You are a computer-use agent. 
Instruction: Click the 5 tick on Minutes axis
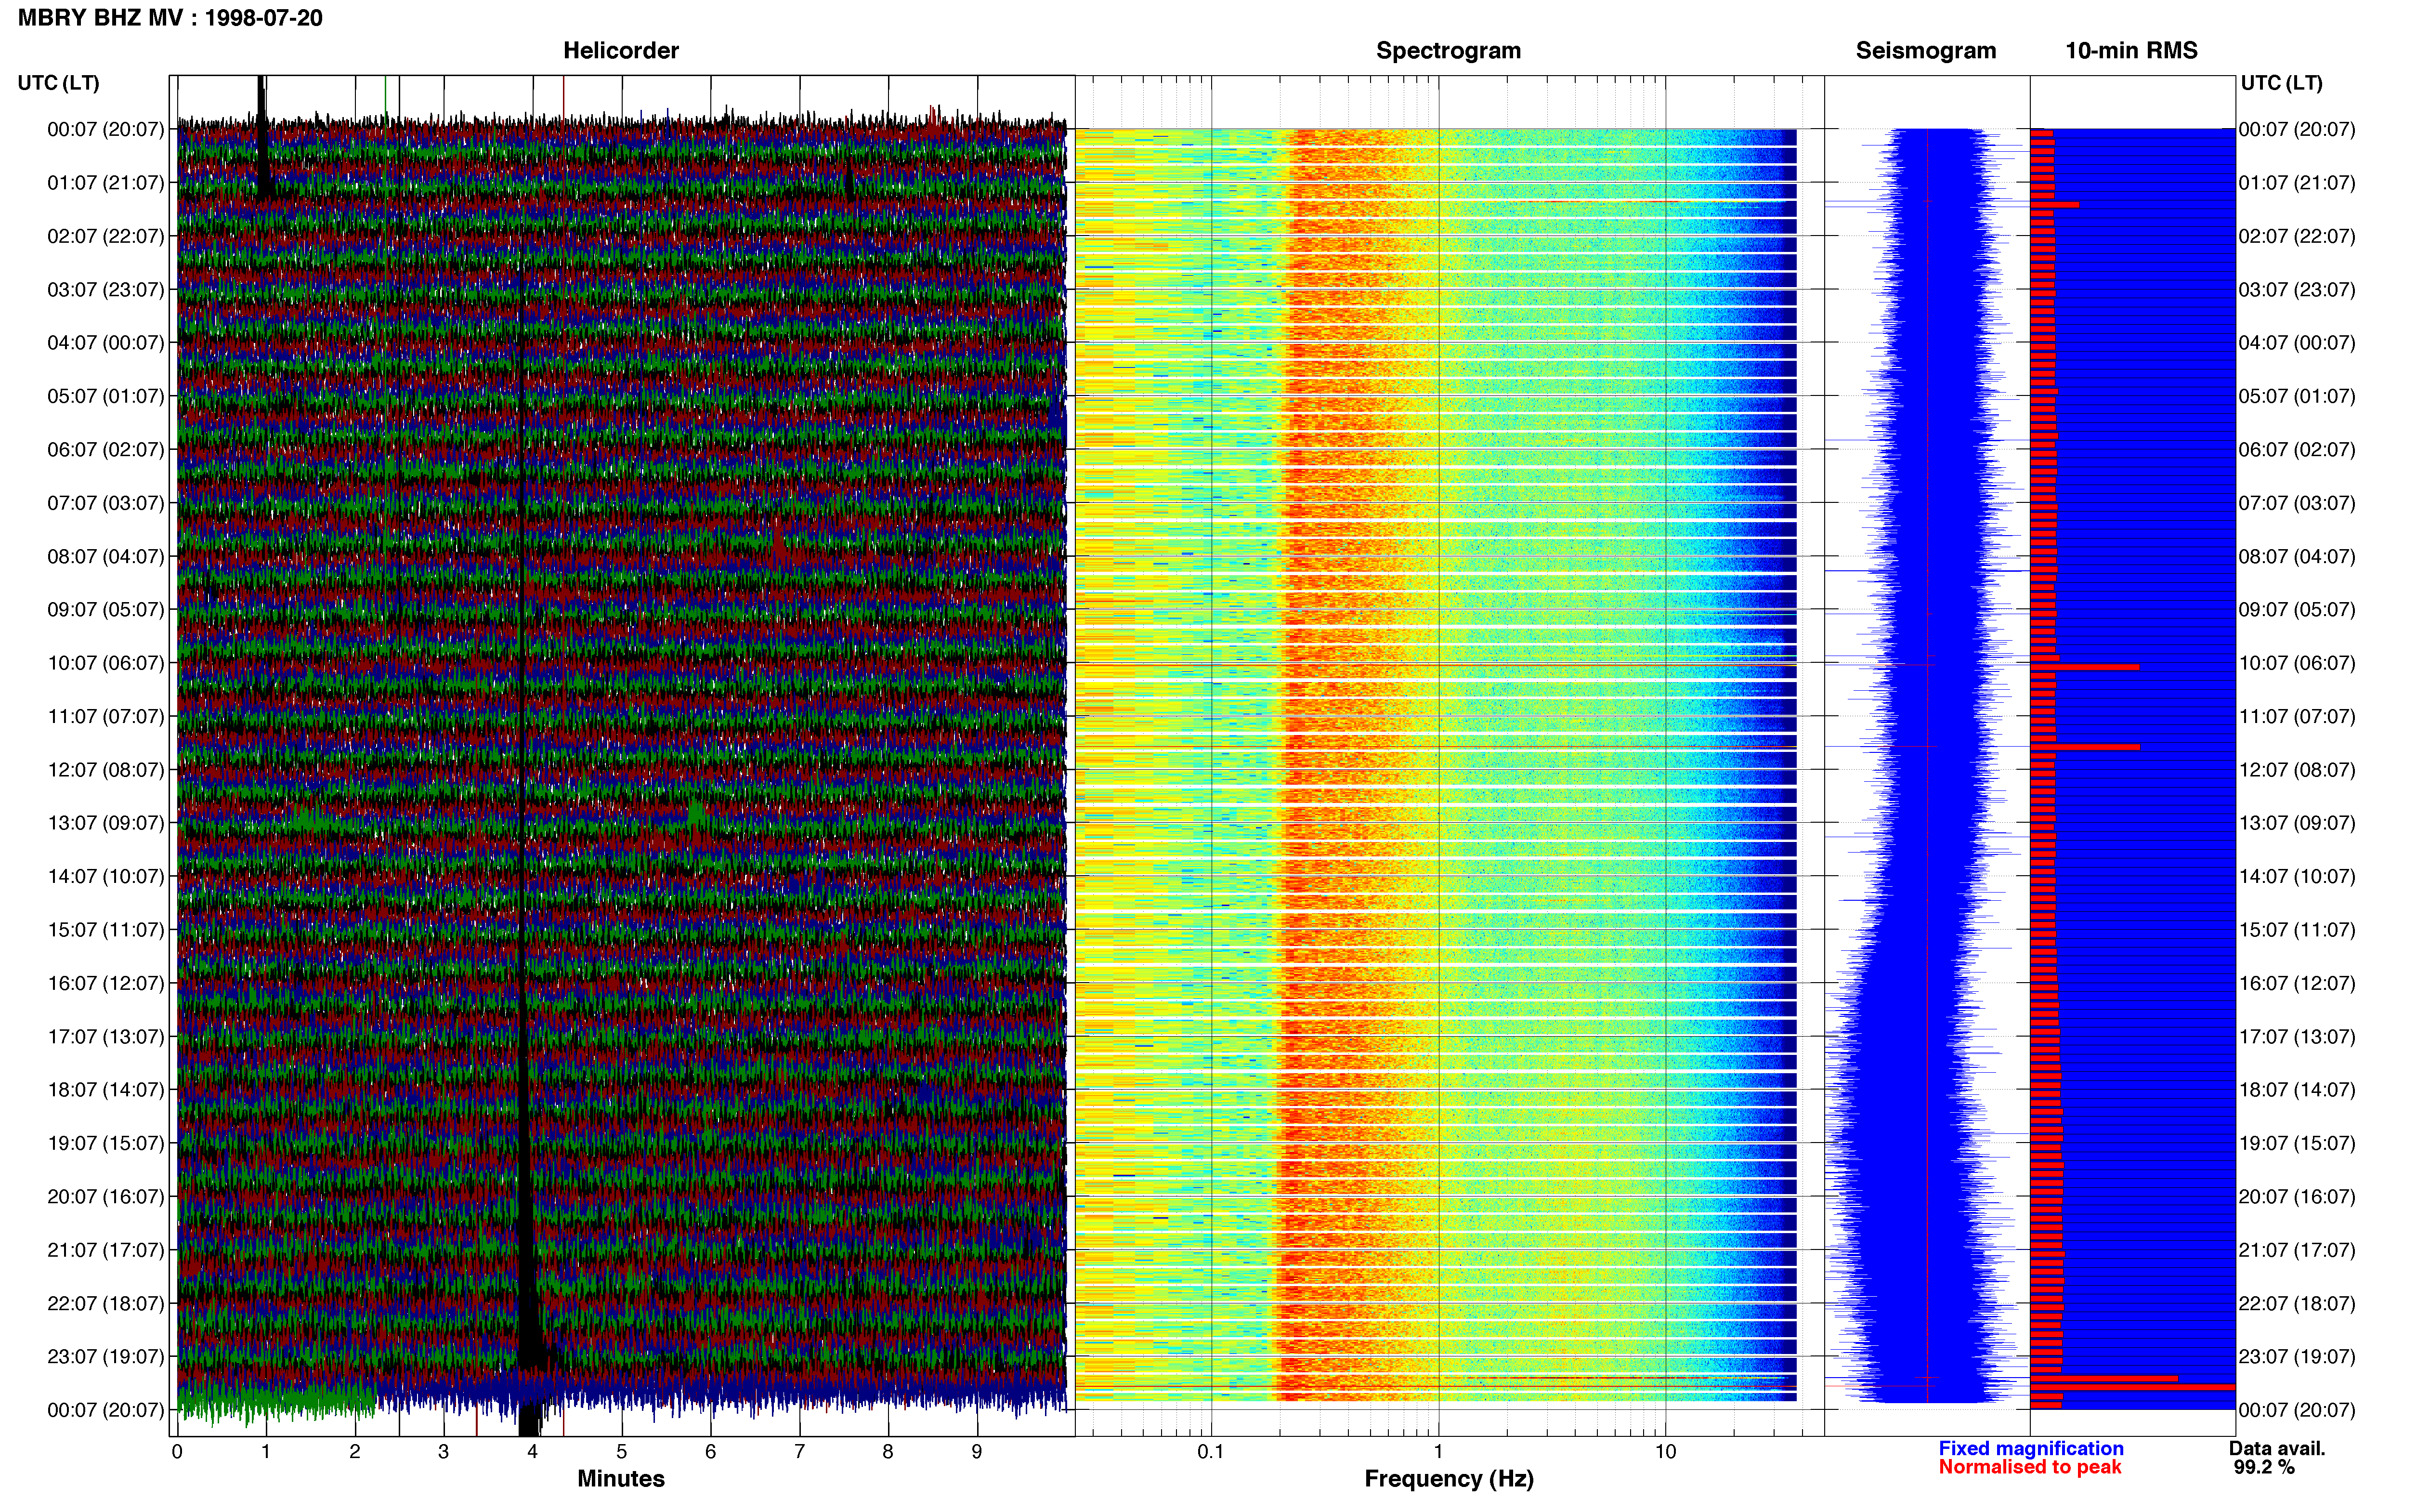[621, 1452]
